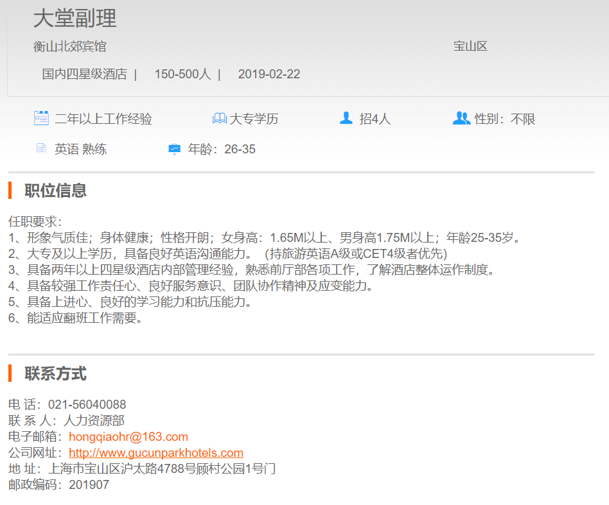Click the calendar icon beside 二年以上工作经验
The height and width of the screenshot is (505, 609).
coord(41,118)
